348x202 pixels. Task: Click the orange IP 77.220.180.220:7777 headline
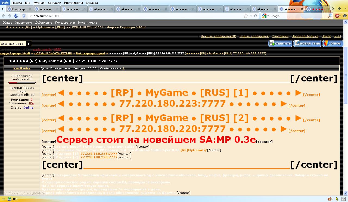(172, 128)
